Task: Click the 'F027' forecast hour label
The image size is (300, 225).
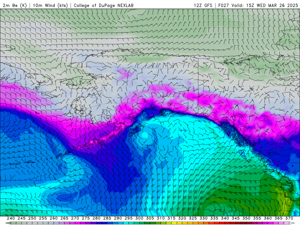Action: [x=223, y=5]
